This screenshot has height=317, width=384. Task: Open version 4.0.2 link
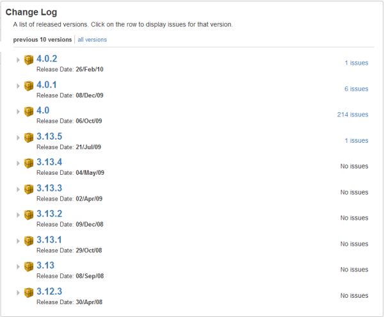coord(47,59)
